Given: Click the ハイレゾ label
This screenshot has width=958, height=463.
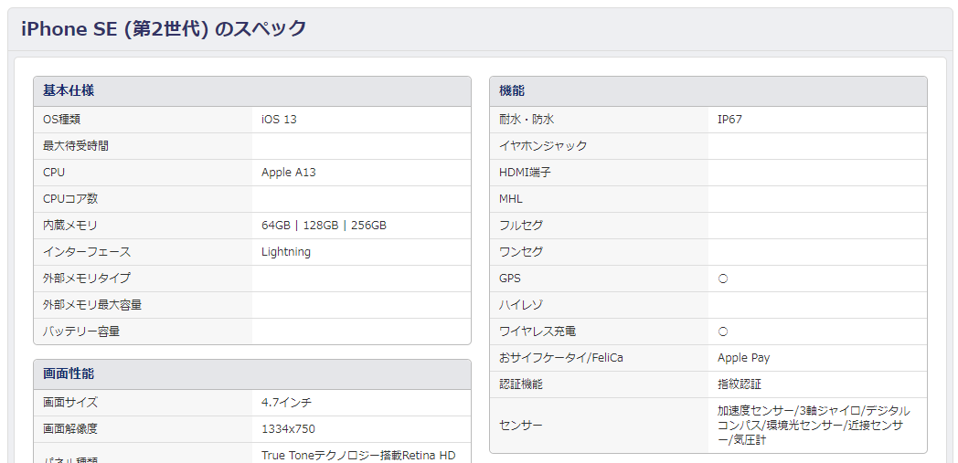Looking at the screenshot, I should 521,305.
